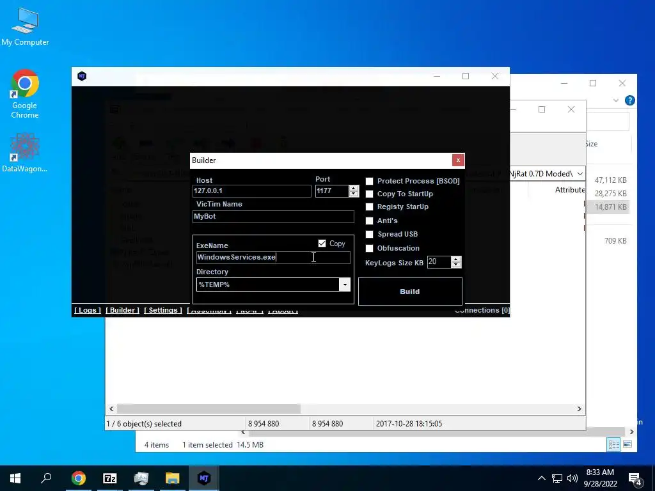Increase the Port value stepper
Image resolution: width=655 pixels, height=491 pixels.
pos(354,189)
